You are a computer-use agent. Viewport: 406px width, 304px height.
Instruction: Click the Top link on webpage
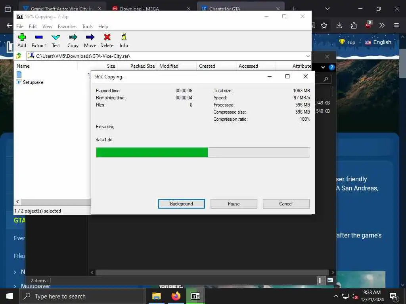347,42
